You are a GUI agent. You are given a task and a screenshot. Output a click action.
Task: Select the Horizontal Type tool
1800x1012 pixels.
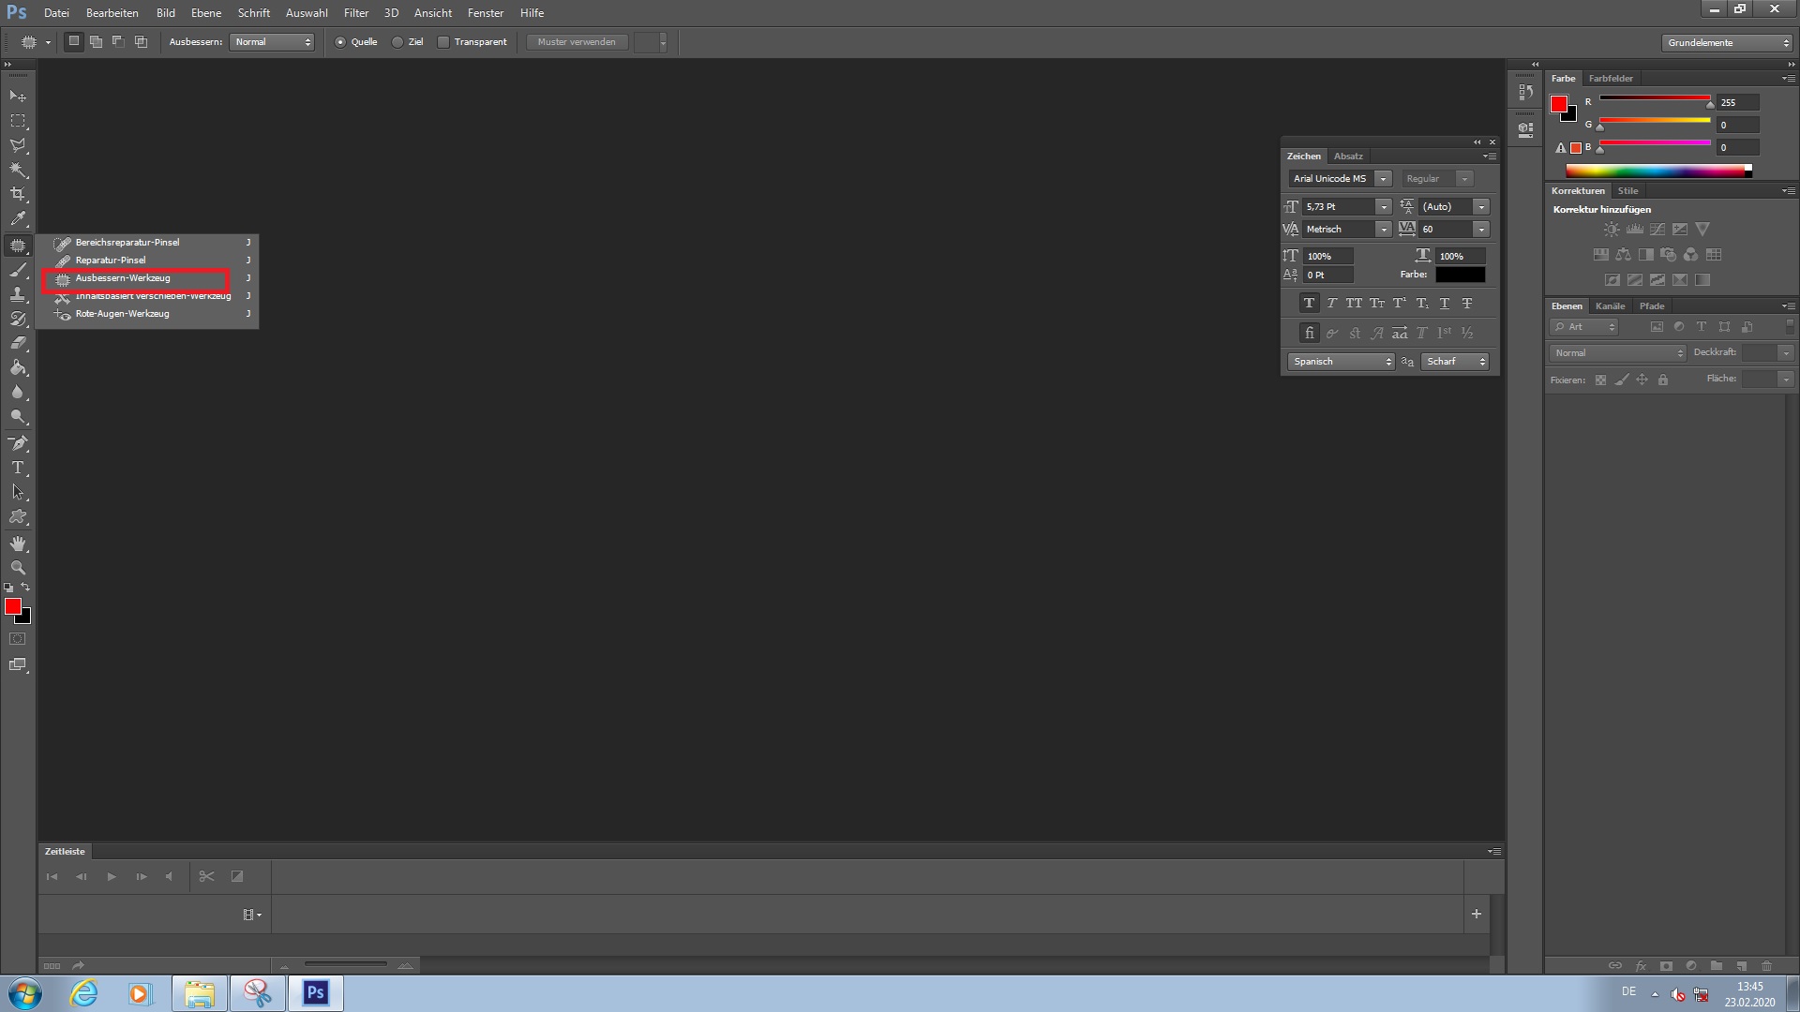click(18, 469)
